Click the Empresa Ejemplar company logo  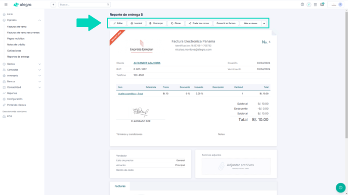click(142, 46)
